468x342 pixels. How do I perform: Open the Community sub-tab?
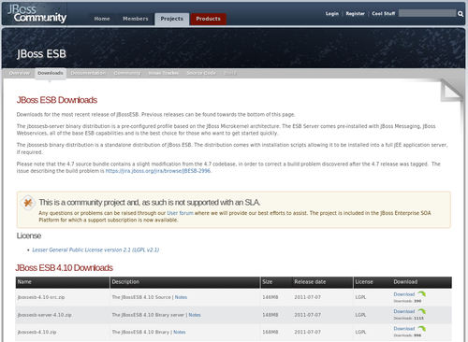coord(127,73)
